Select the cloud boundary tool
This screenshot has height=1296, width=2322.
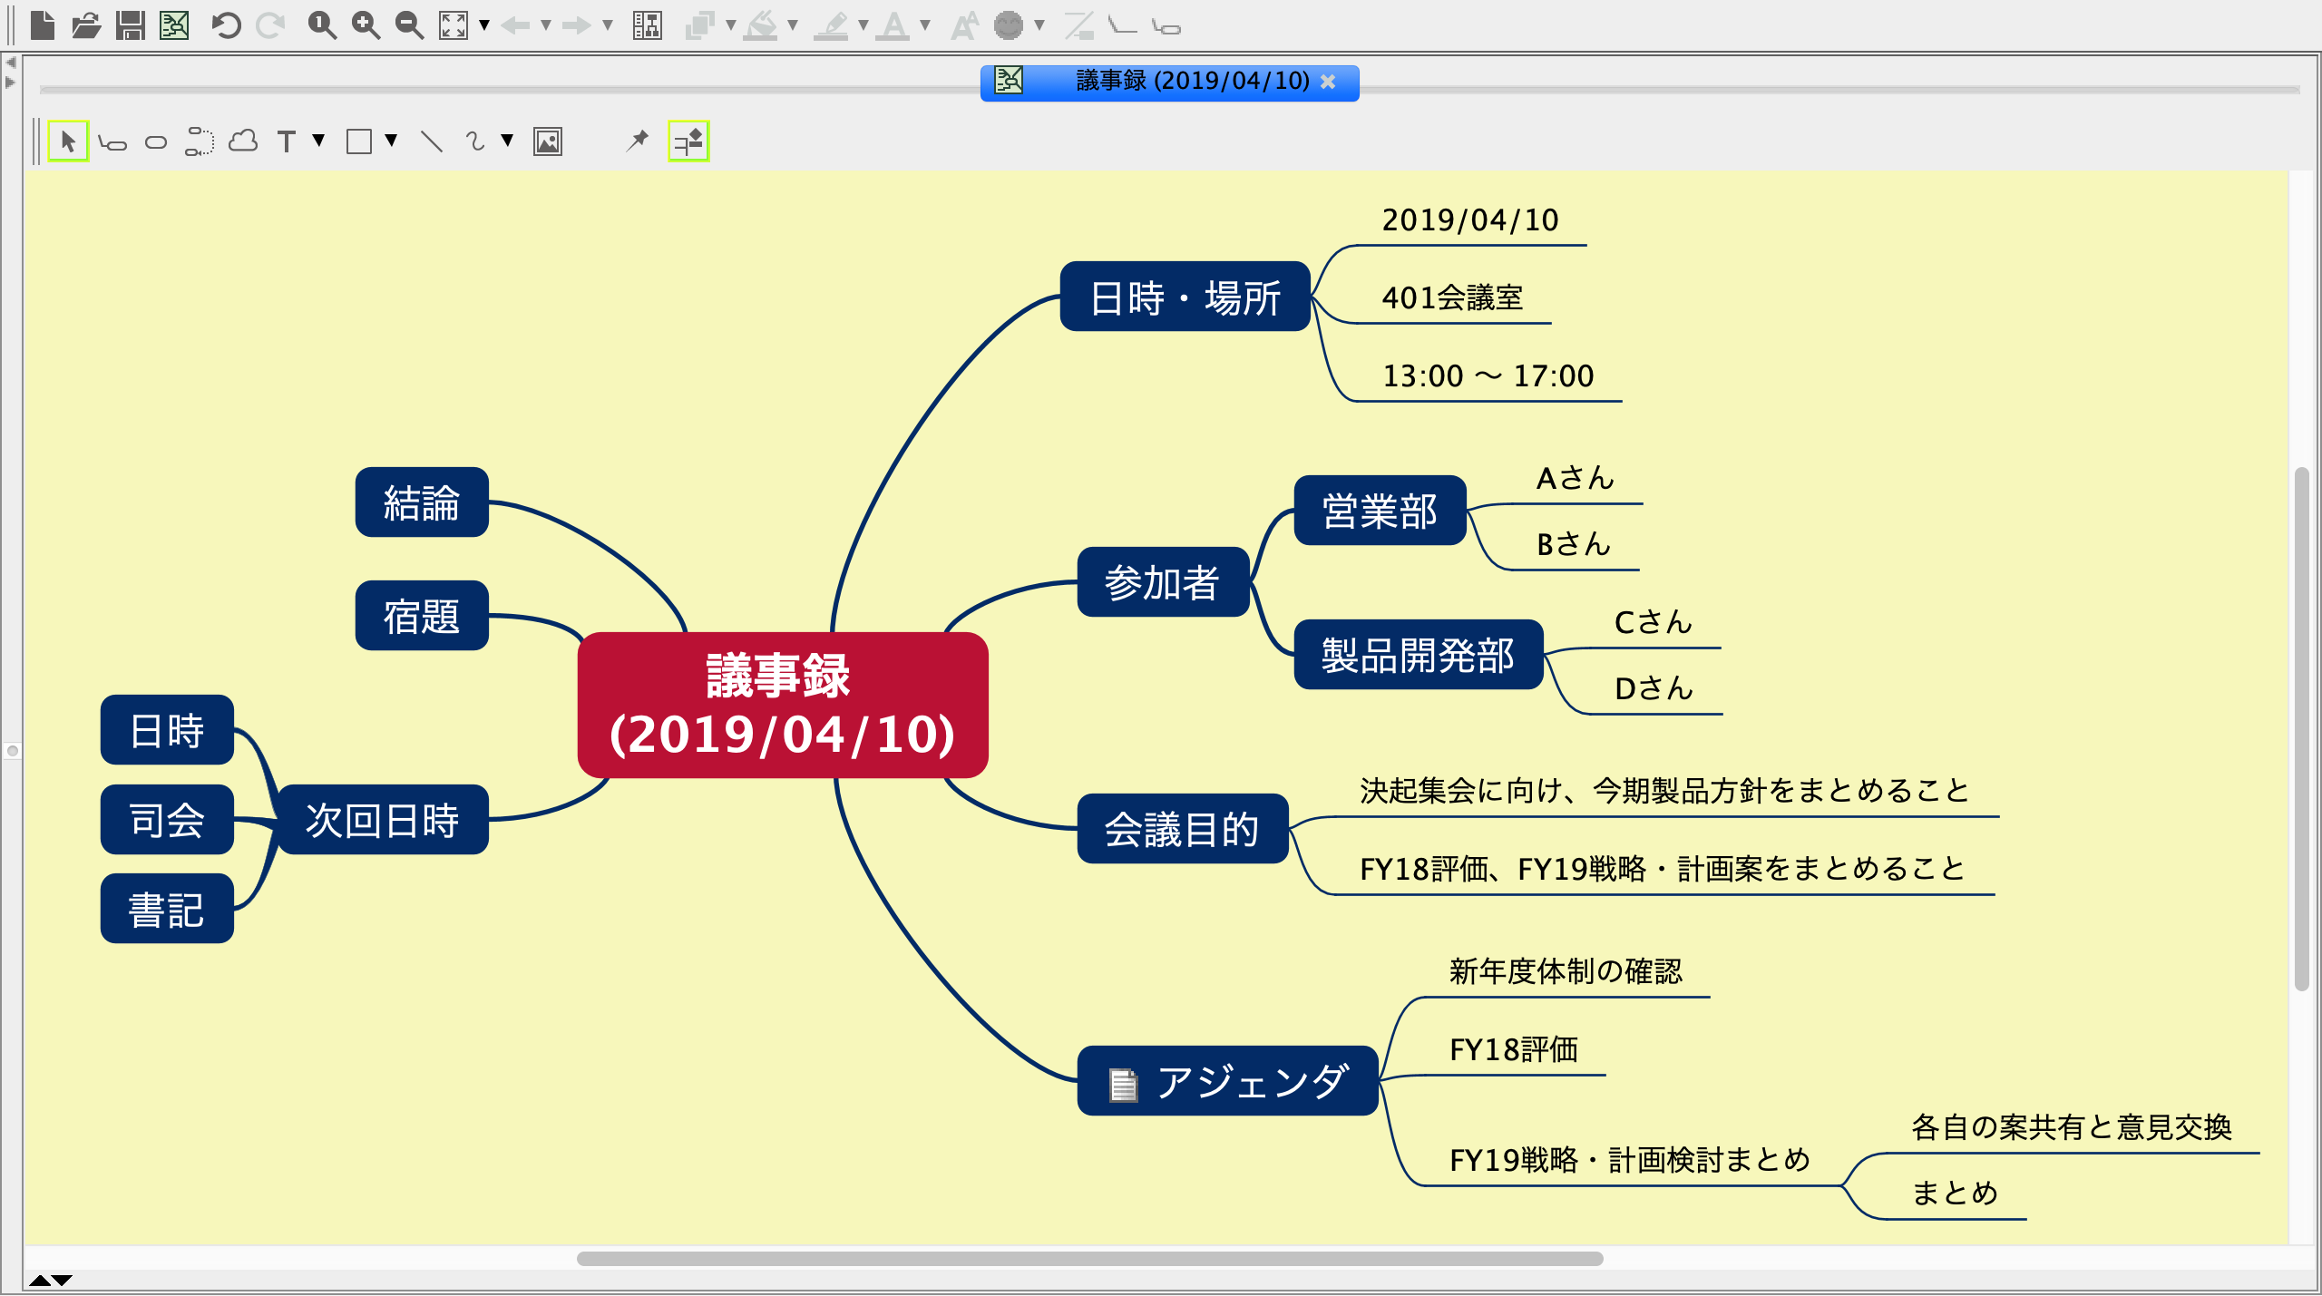[x=243, y=141]
